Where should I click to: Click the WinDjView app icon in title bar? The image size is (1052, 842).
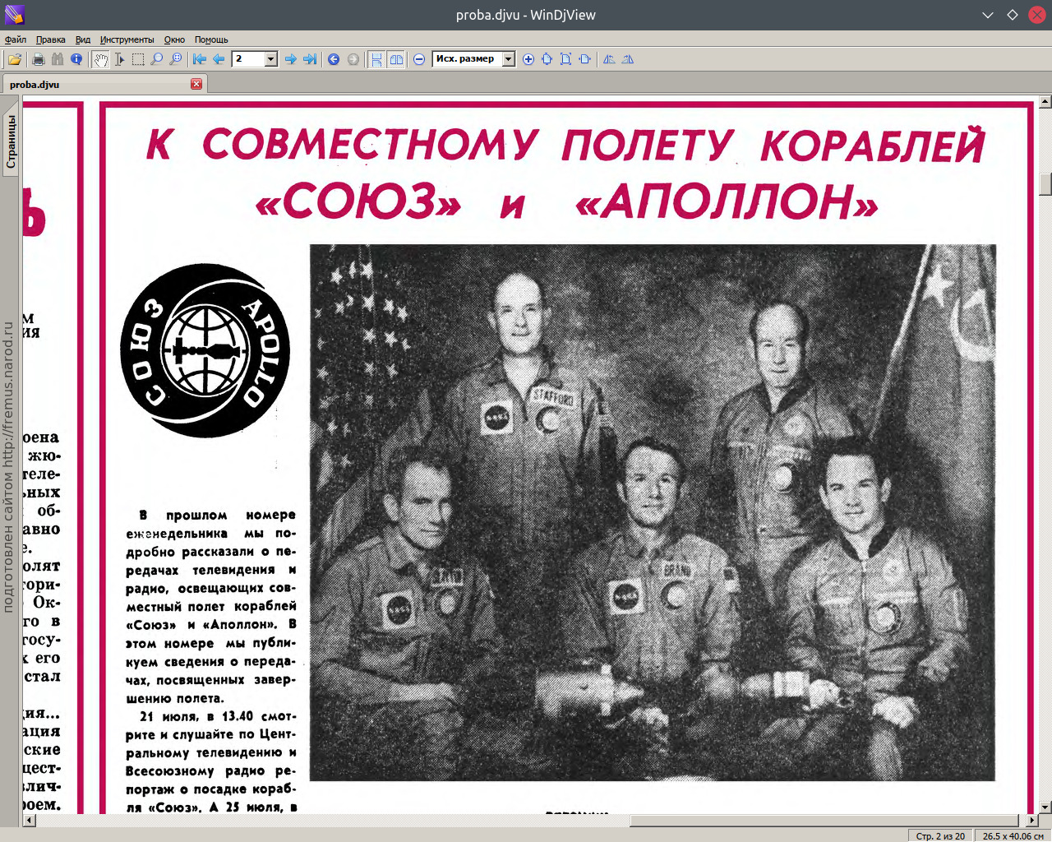coord(14,15)
